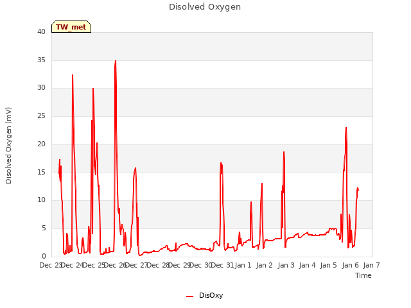Click the 'Jan 5' date tick label

click(329, 265)
